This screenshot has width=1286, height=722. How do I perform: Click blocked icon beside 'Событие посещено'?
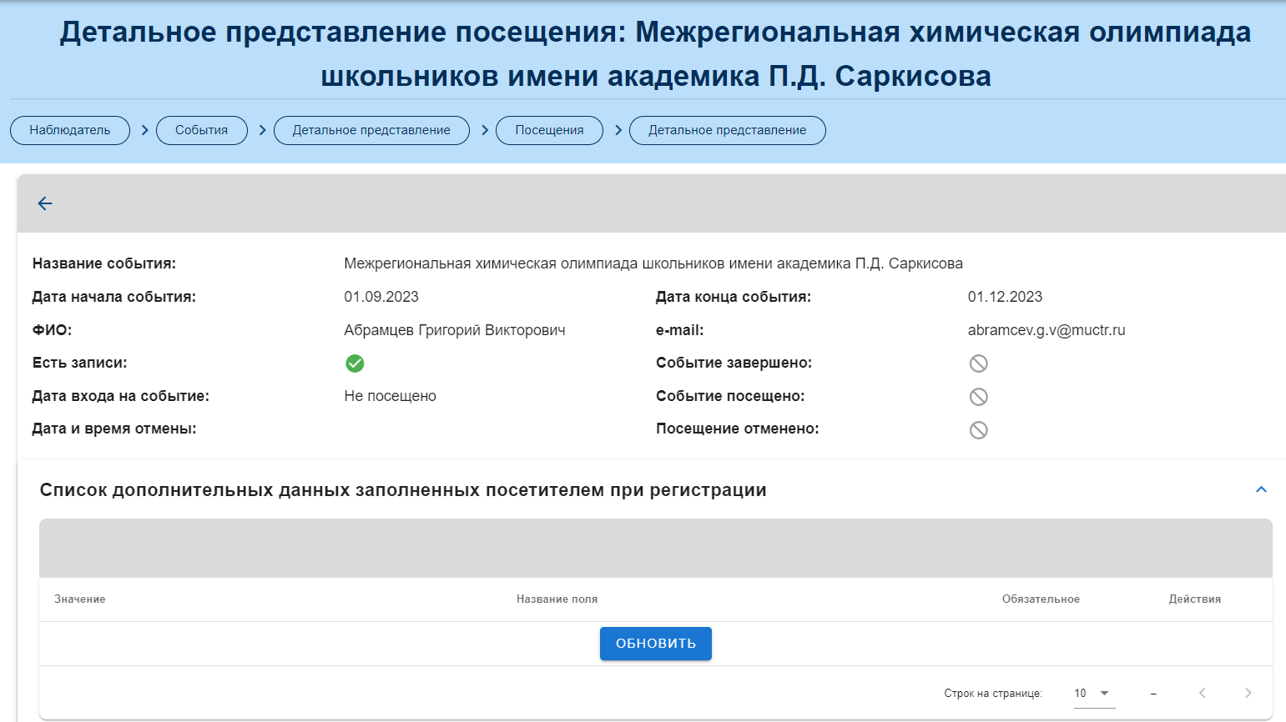[x=978, y=397]
